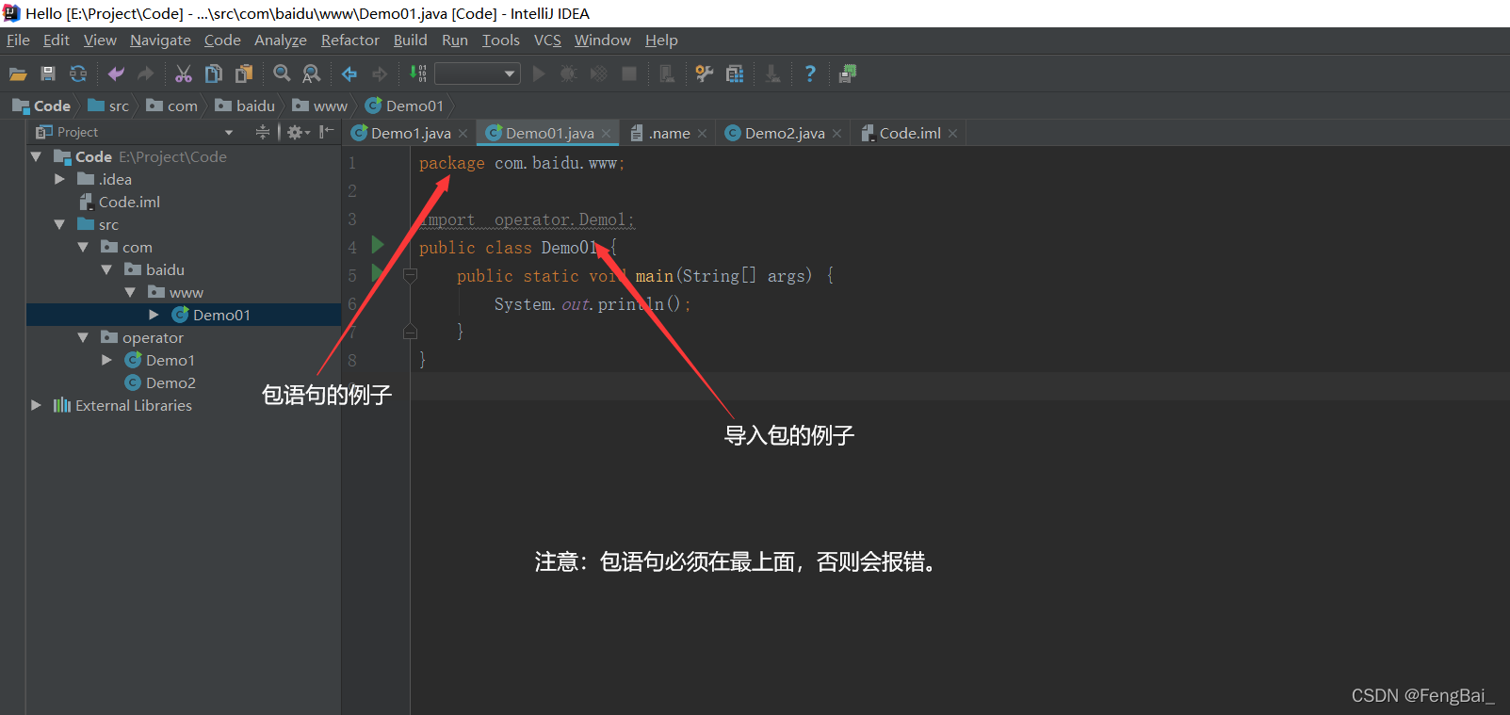Open the Edit menu
1510x715 pixels.
(x=57, y=41)
